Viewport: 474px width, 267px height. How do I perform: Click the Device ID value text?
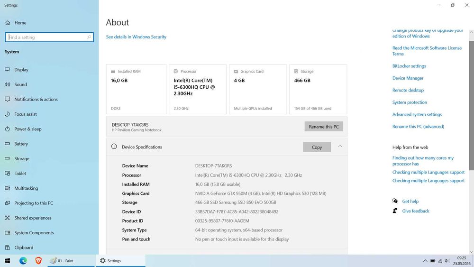237,212
